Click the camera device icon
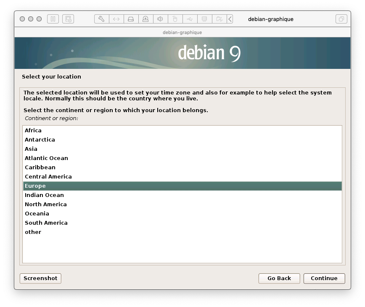 coord(146,19)
